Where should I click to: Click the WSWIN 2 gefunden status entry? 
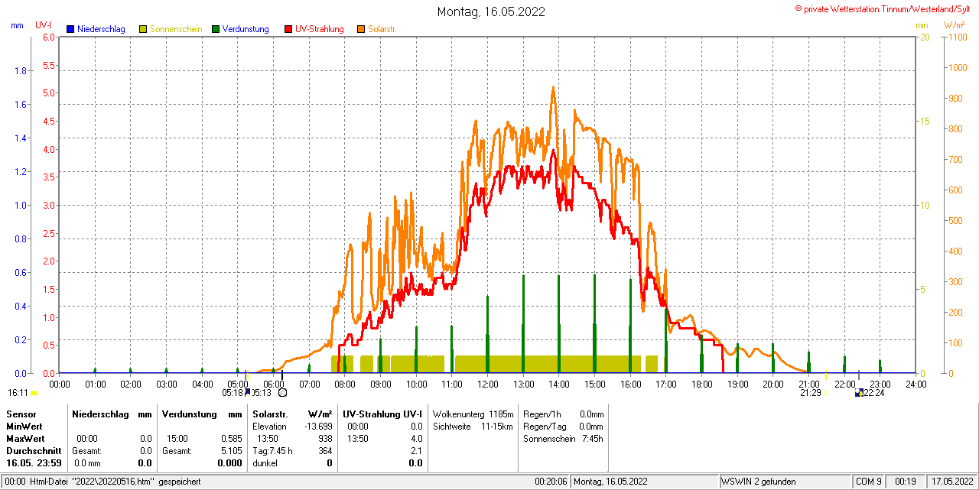tap(759, 482)
